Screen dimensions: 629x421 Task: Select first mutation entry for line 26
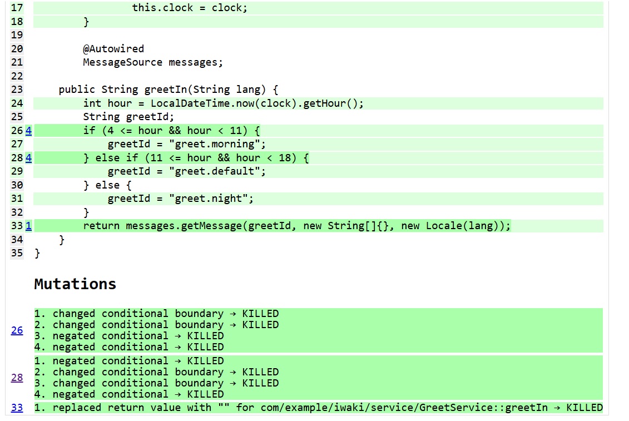[156, 314]
